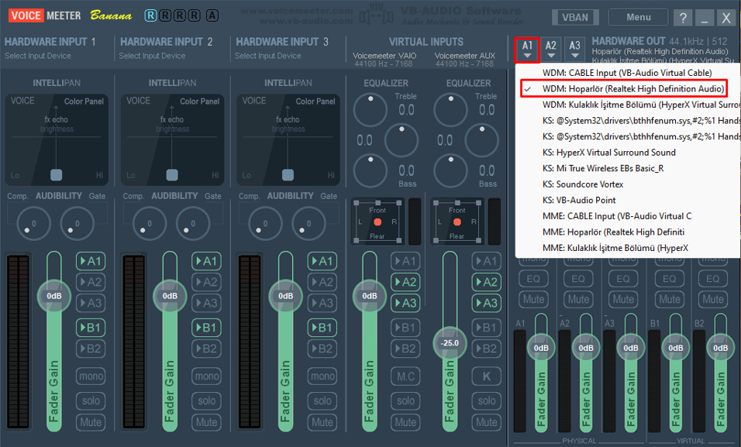Screen dimensions: 741x447
Task: Click the A icon in the header
Action: point(212,15)
